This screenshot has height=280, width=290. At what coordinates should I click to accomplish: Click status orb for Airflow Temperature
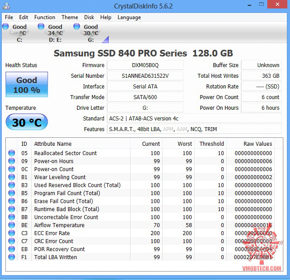12,225
